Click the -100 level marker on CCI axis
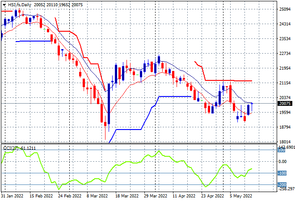Image resolution: width=295 pixels, height=201 pixels. coord(282,173)
